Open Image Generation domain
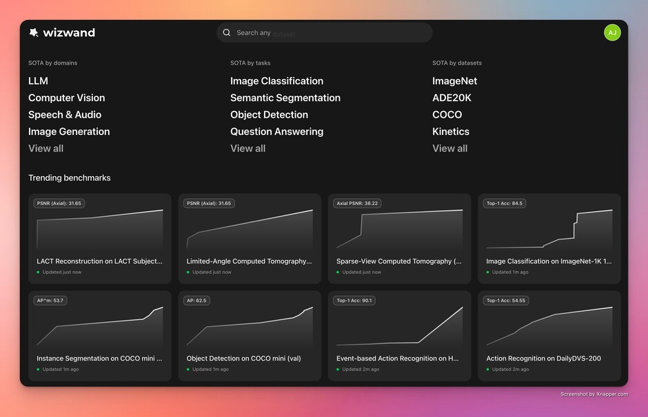Screen dimensions: 648x417 point(69,131)
